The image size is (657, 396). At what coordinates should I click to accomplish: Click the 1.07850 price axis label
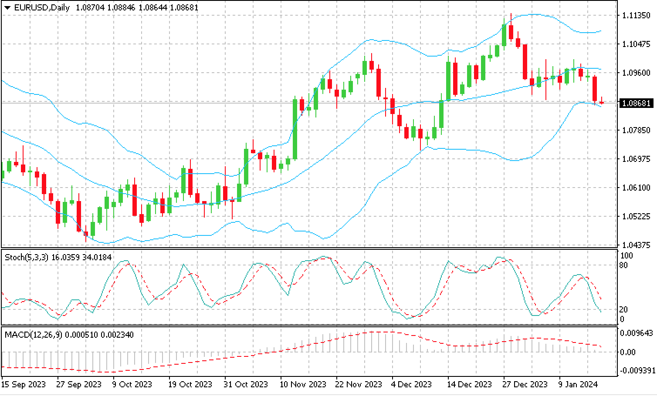pyautogui.click(x=636, y=130)
